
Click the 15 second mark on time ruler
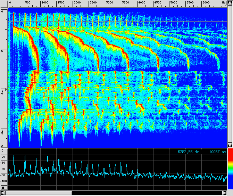[x=2, y=132]
